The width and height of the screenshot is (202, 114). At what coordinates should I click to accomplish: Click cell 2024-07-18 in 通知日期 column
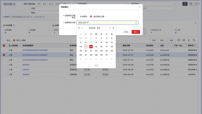pyautogui.click(x=128, y=50)
